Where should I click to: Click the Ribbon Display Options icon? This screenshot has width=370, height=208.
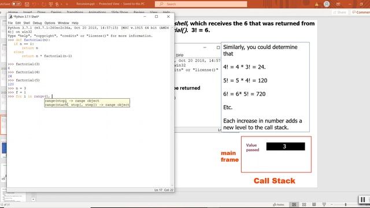point(338,4)
